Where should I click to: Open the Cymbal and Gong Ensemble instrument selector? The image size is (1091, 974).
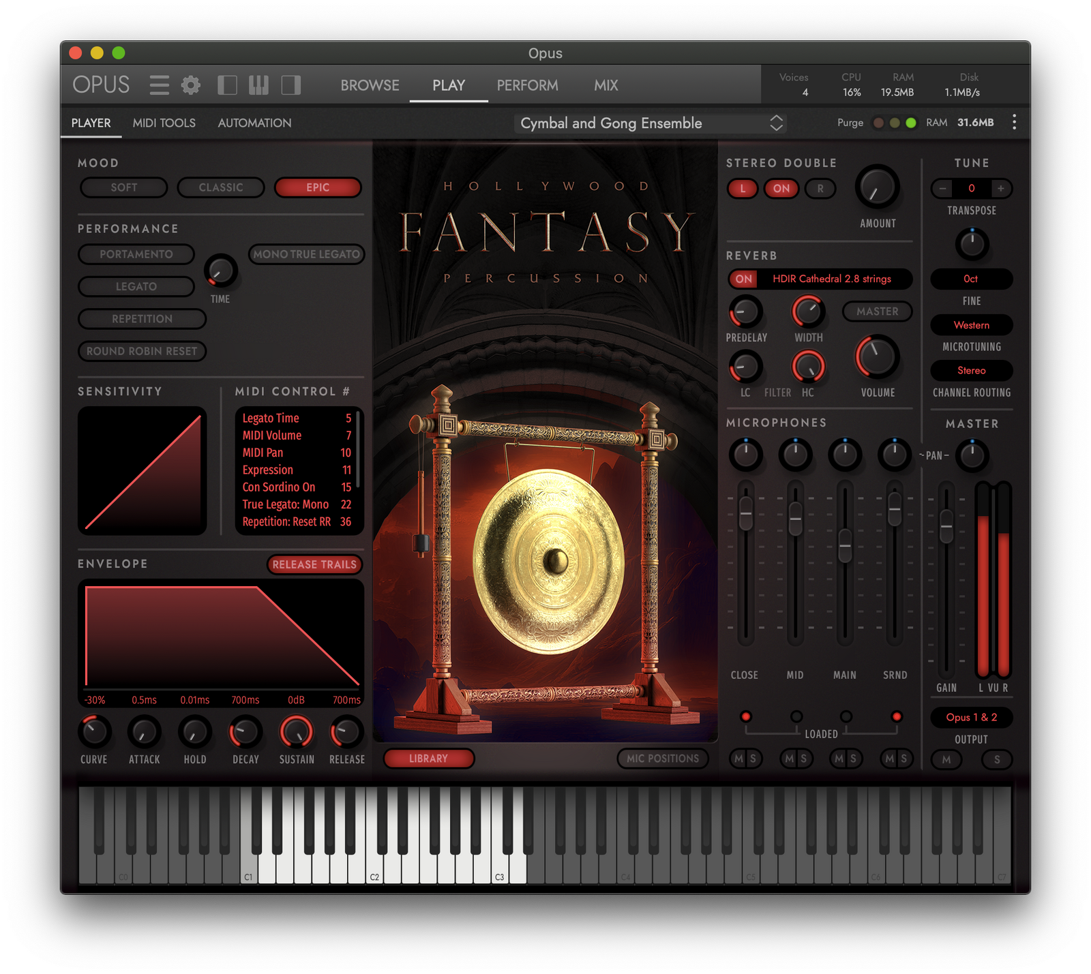pos(649,123)
